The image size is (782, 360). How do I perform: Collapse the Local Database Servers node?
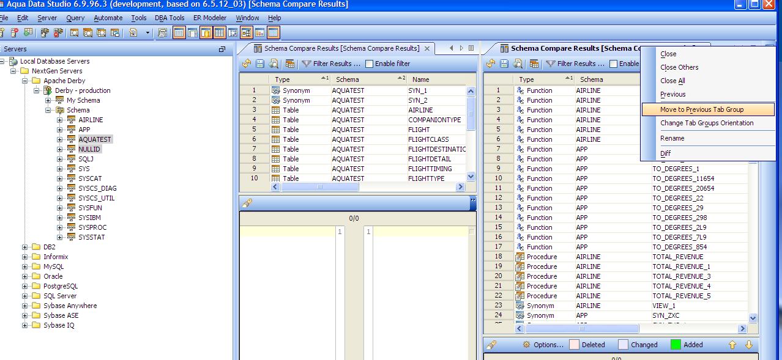[2, 61]
